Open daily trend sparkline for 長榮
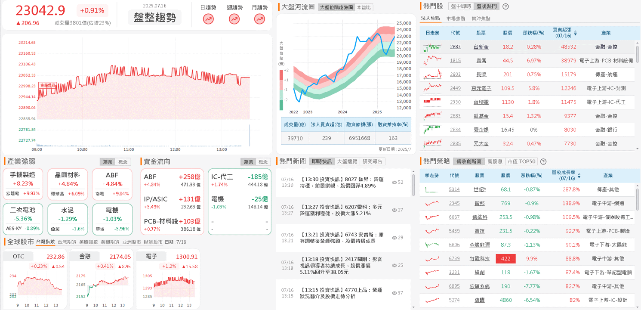 432,74
